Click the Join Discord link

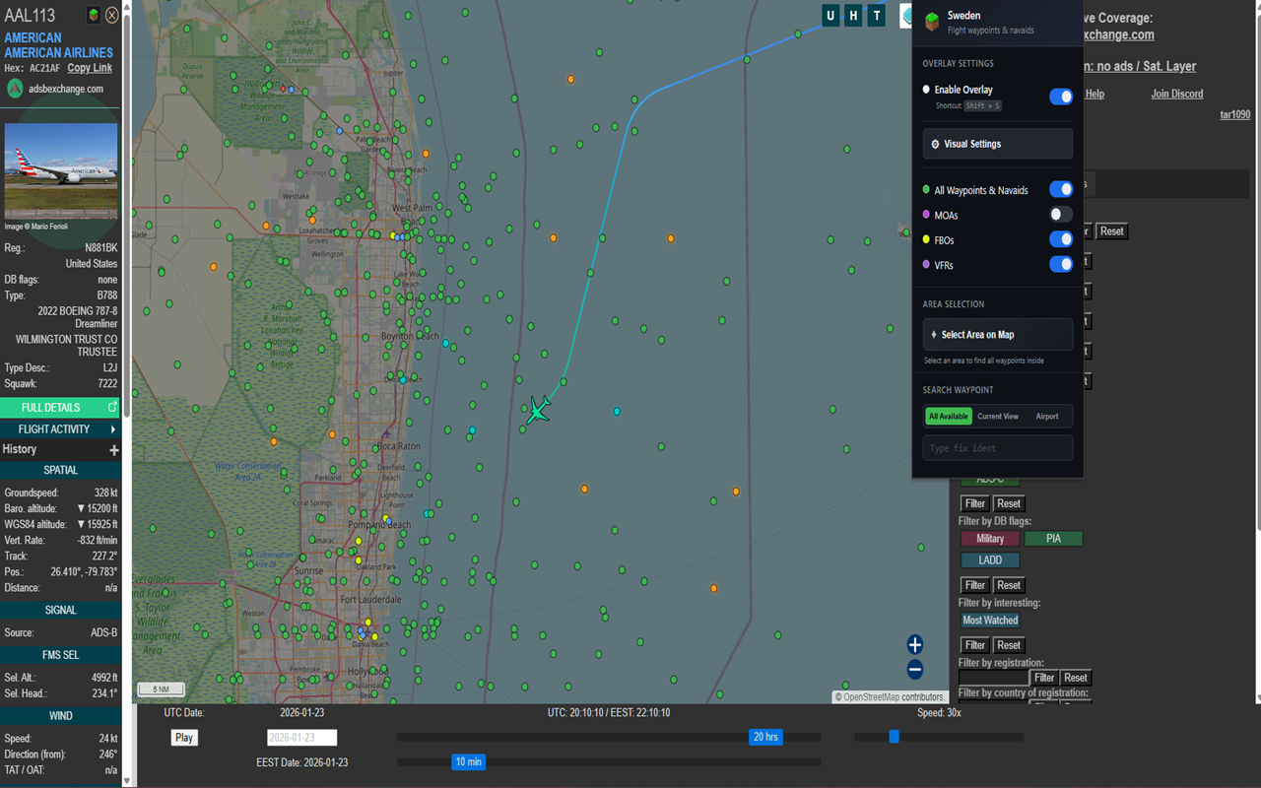[x=1176, y=94]
